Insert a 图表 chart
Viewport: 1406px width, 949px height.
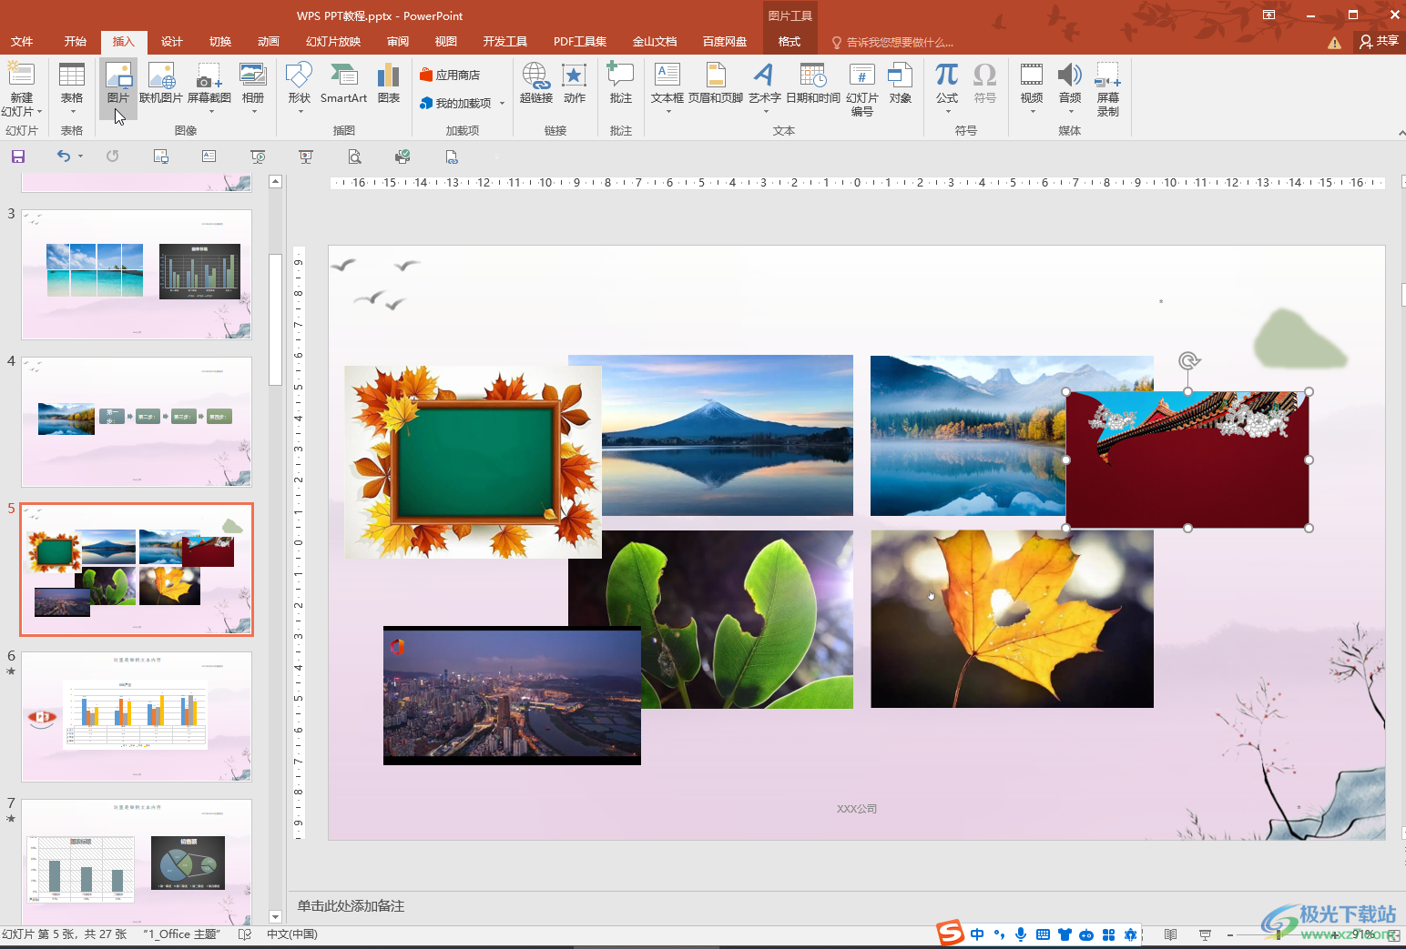389,84
